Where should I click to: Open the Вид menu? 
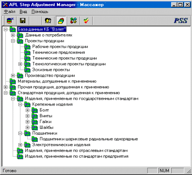coord(23,12)
